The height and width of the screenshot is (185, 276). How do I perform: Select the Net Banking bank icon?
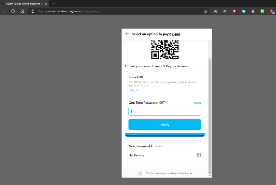(199, 155)
